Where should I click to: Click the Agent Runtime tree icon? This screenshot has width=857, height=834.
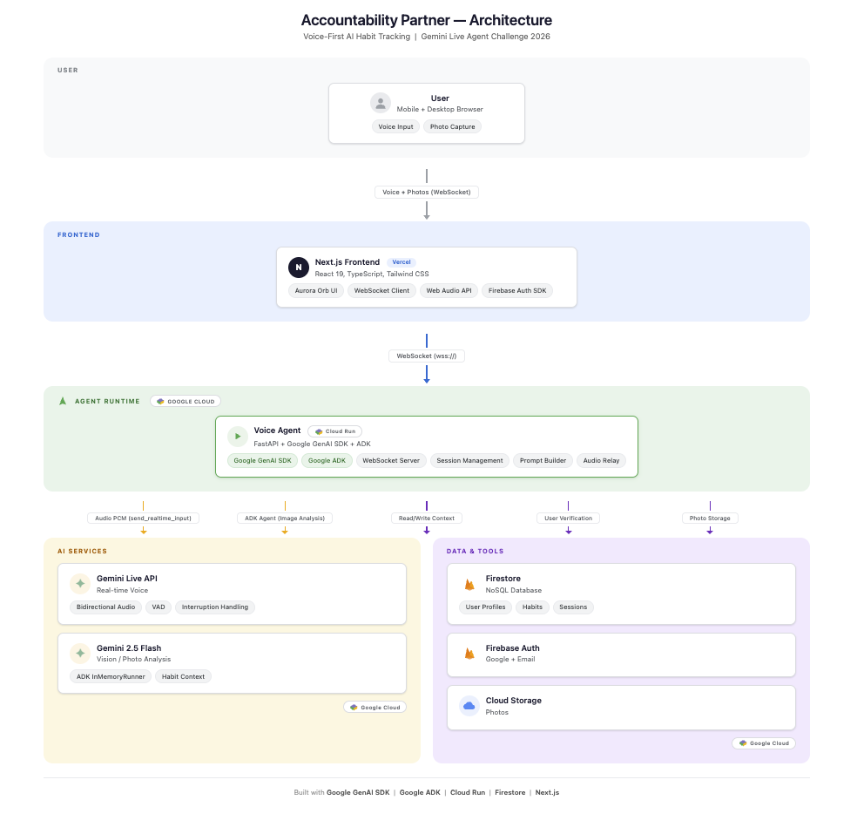63,401
